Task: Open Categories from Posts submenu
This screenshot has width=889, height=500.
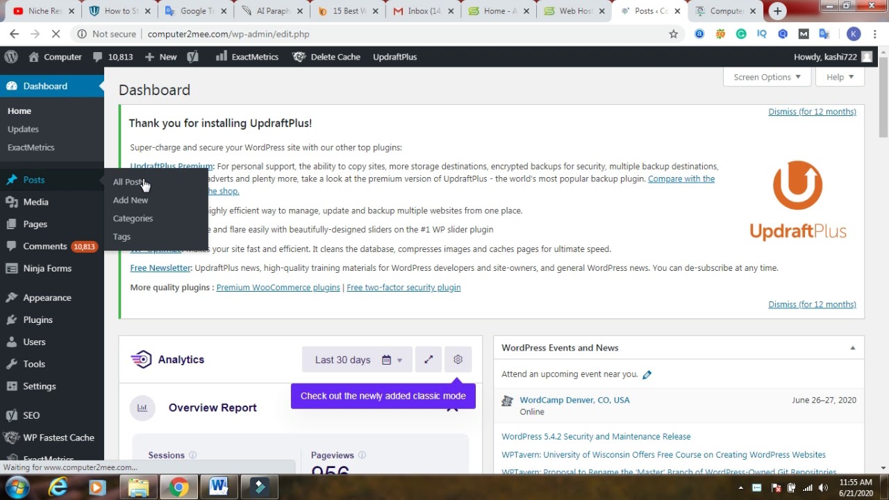Action: (133, 218)
